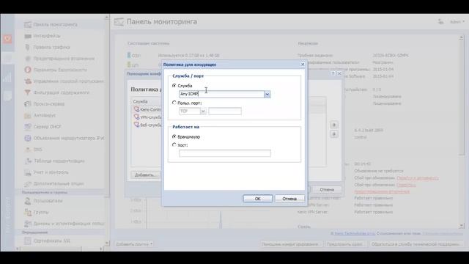Click the VPN-служба row icon in wizard

tap(136, 117)
